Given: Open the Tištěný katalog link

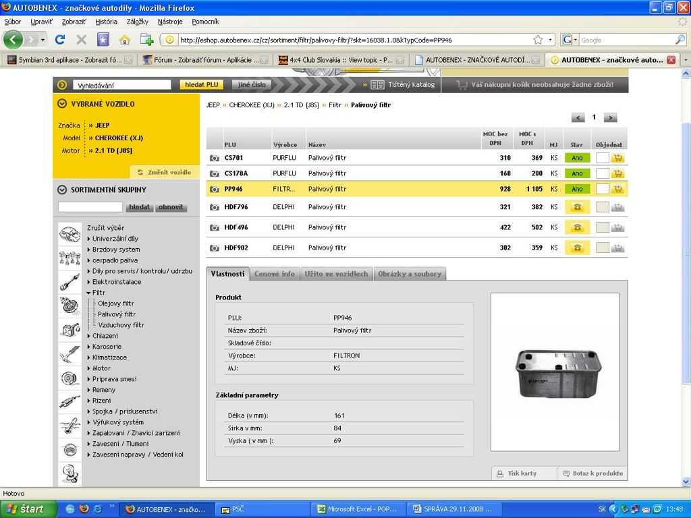Looking at the screenshot, I should (403, 84).
